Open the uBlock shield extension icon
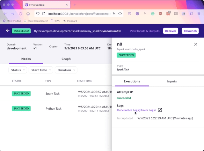Screen dimensions: 204x151 160,14
